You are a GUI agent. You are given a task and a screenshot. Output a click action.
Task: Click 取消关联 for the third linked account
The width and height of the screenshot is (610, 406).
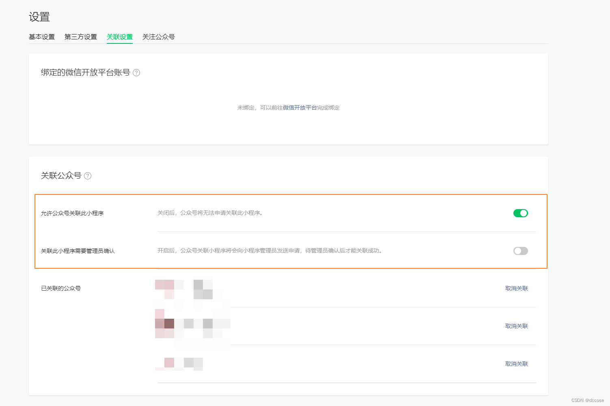(x=517, y=364)
